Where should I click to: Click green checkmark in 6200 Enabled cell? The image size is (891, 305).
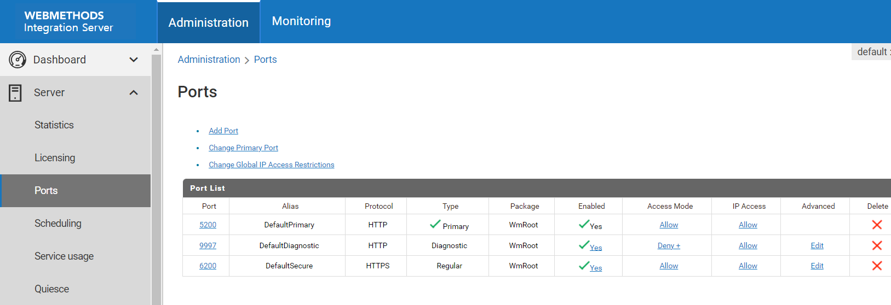(x=584, y=266)
